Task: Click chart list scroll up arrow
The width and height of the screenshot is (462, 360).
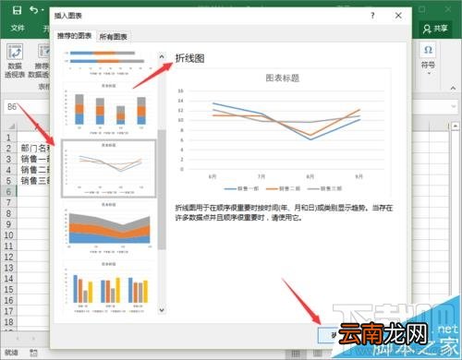Action: pyautogui.click(x=162, y=56)
